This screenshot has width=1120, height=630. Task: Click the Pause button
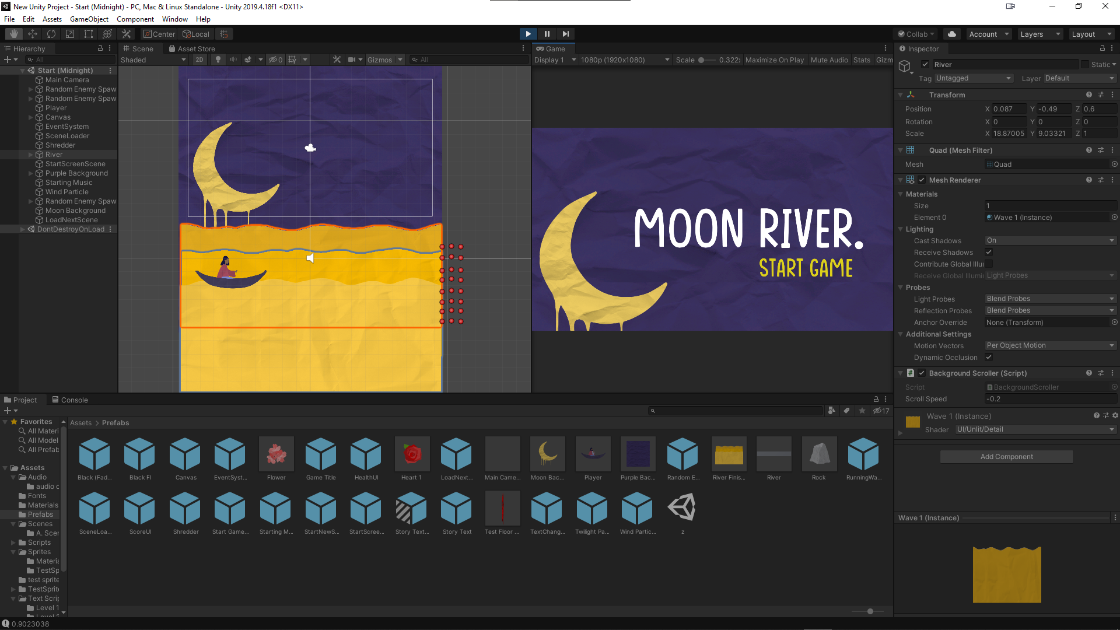point(547,34)
